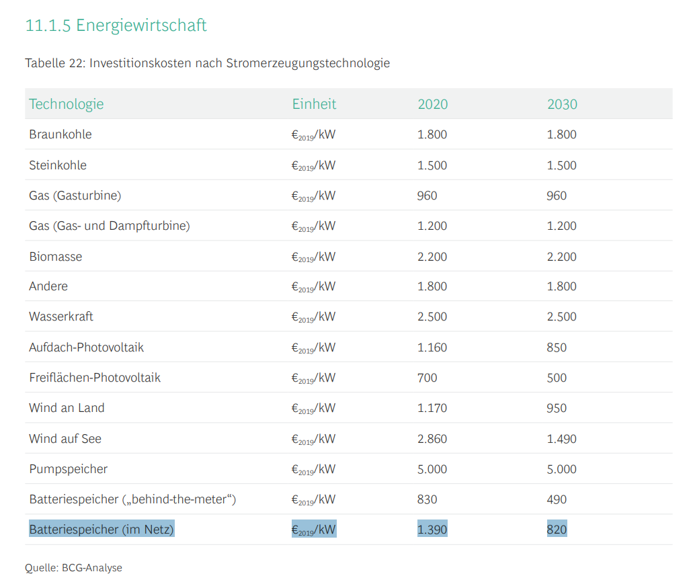Screen dimensions: 691x582
Task: Select the 2030 column header
Action: pyautogui.click(x=562, y=104)
